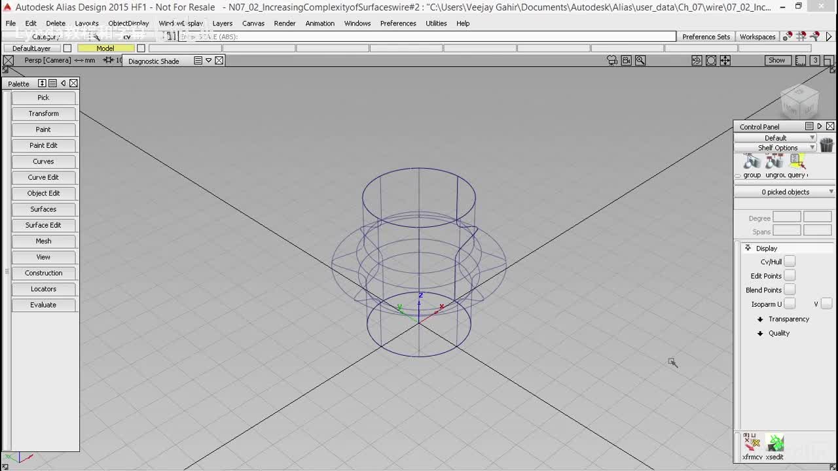
Task: Click the Show button in viewport bar
Action: pos(776,60)
